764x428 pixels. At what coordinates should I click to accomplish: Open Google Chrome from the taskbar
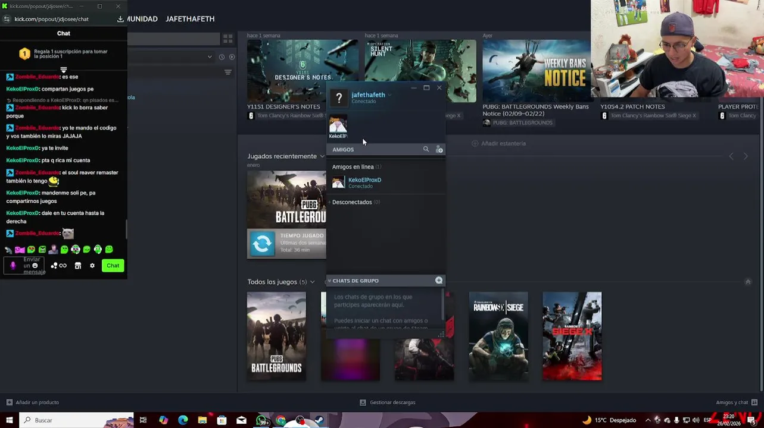click(280, 420)
